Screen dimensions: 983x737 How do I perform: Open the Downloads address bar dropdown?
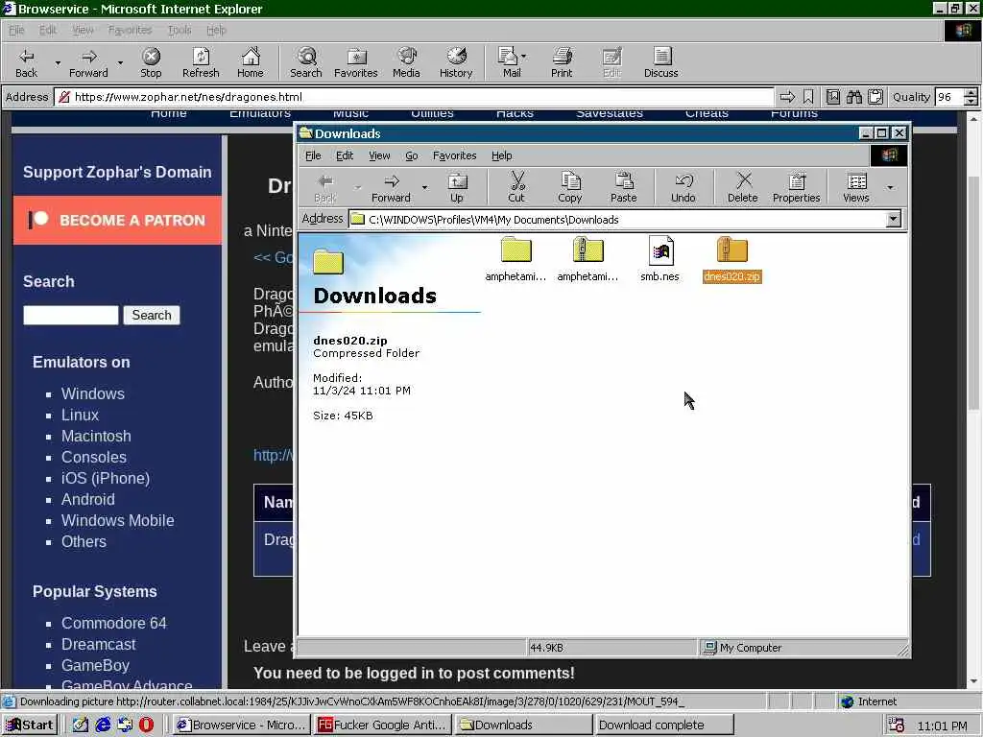pos(894,219)
